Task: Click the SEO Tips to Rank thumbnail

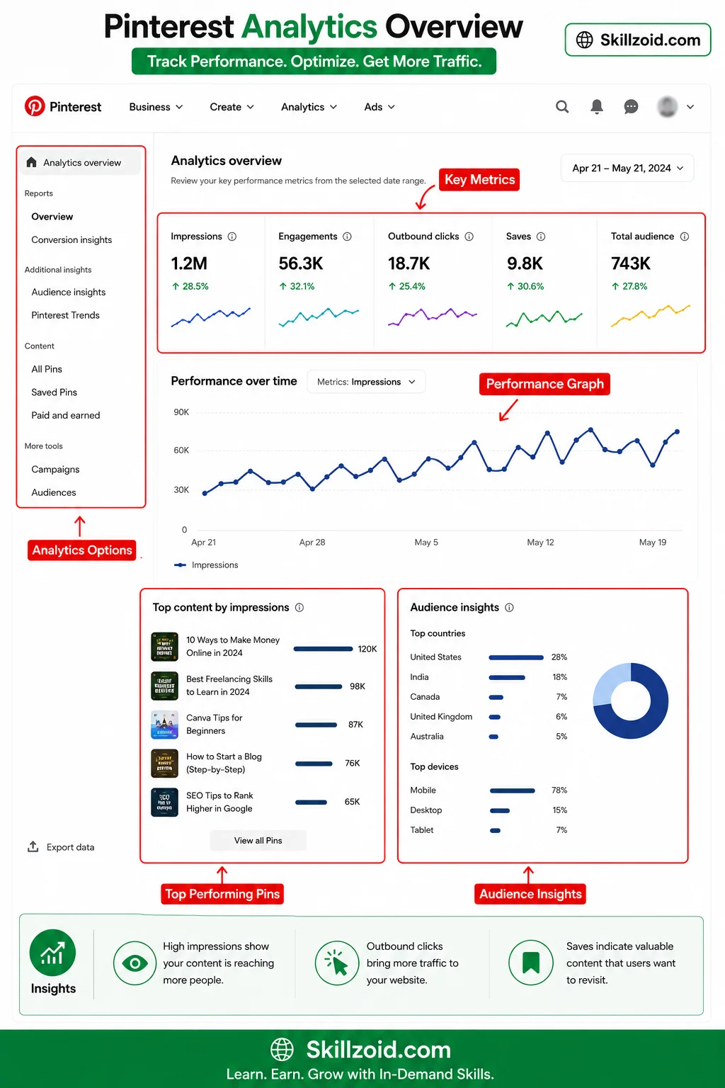Action: (x=164, y=803)
